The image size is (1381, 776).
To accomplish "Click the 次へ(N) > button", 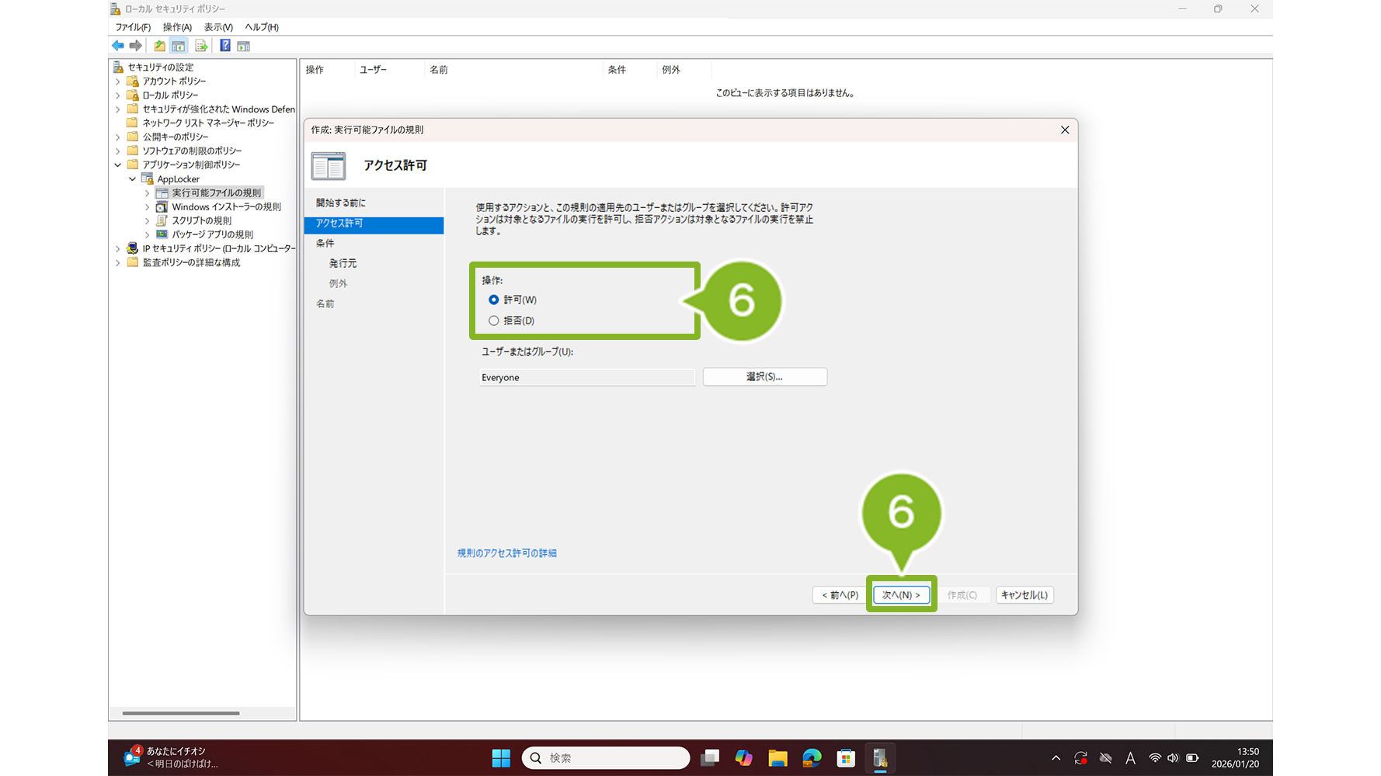I will (901, 595).
